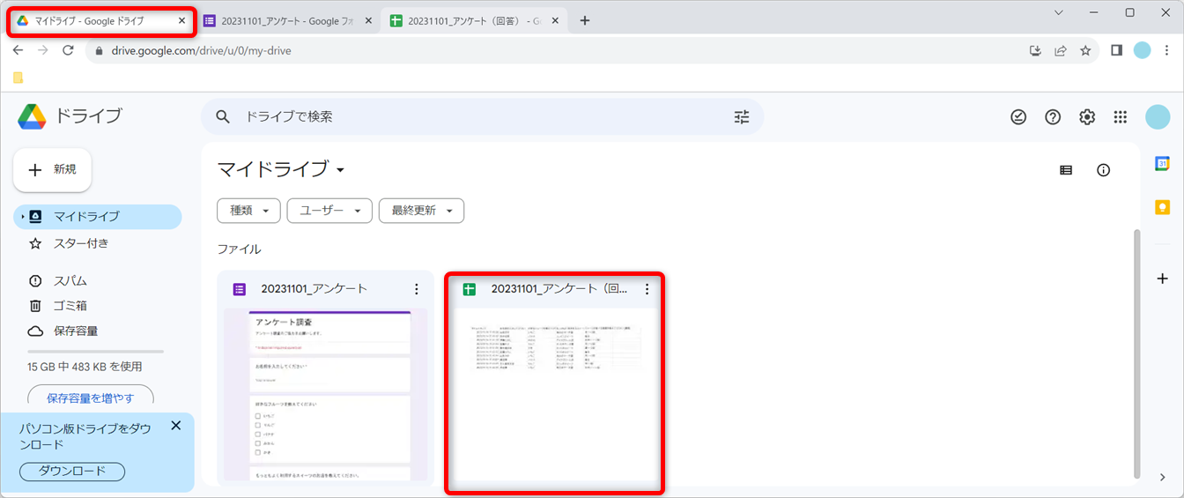
Task: Click the 新規 button
Action: tap(53, 170)
